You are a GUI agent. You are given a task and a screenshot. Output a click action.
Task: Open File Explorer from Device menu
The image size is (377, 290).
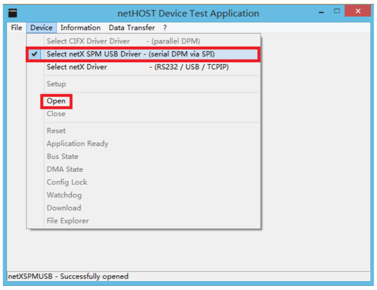[x=143, y=221]
